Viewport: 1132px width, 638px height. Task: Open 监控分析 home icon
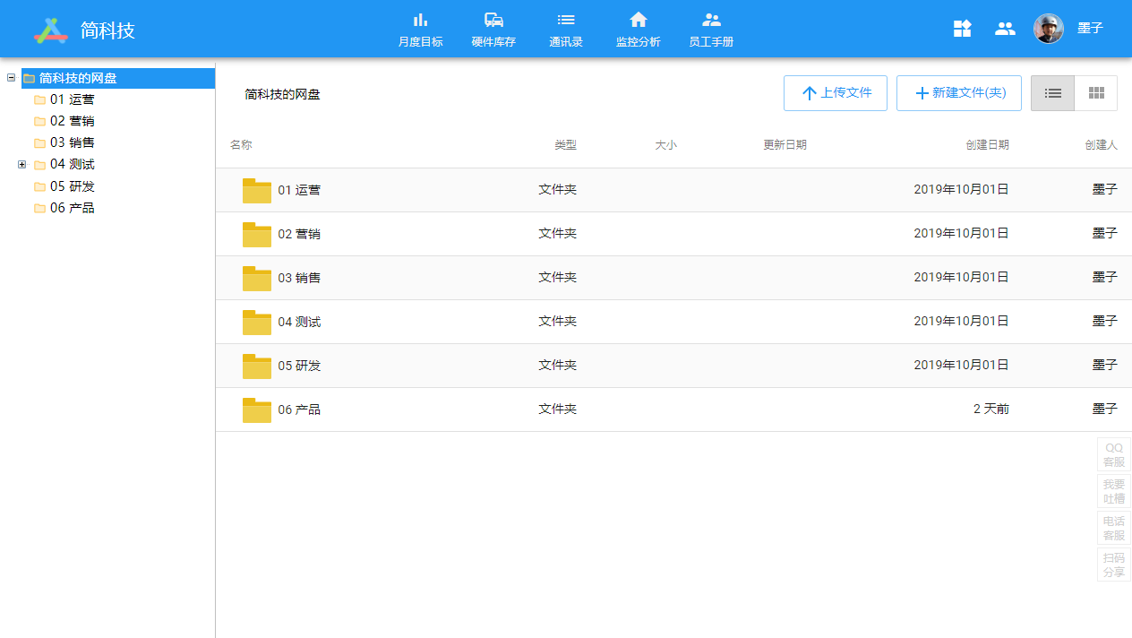(638, 21)
